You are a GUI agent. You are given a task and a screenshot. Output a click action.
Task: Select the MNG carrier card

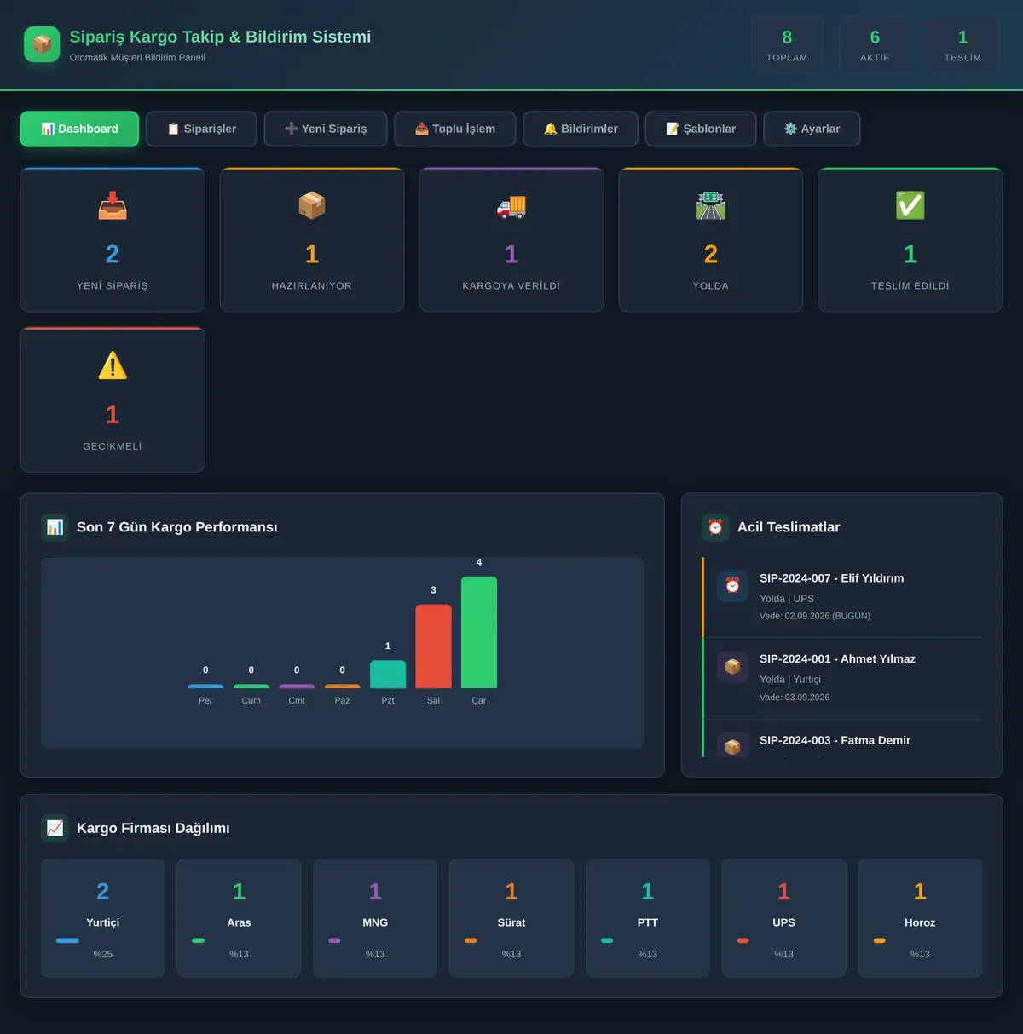click(375, 918)
